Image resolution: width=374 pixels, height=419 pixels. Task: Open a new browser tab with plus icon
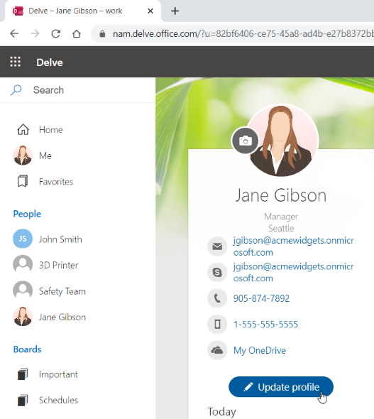[x=175, y=11]
